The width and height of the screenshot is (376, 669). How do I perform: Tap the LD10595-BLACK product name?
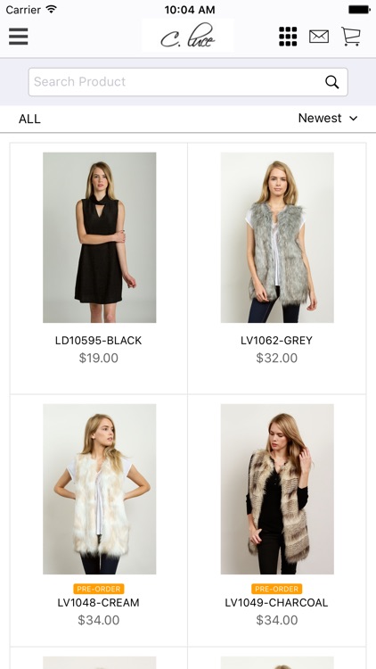(x=99, y=341)
